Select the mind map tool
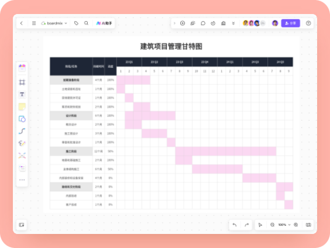The height and width of the screenshot is (248, 330). click(22, 156)
